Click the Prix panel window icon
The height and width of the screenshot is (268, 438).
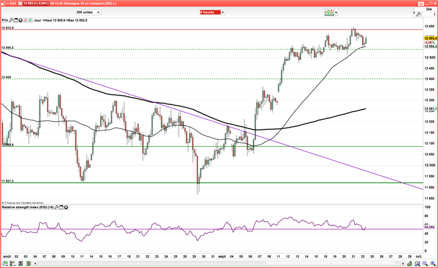point(15,20)
